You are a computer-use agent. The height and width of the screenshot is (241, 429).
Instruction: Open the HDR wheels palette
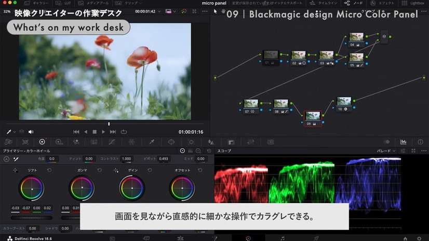pos(59,142)
